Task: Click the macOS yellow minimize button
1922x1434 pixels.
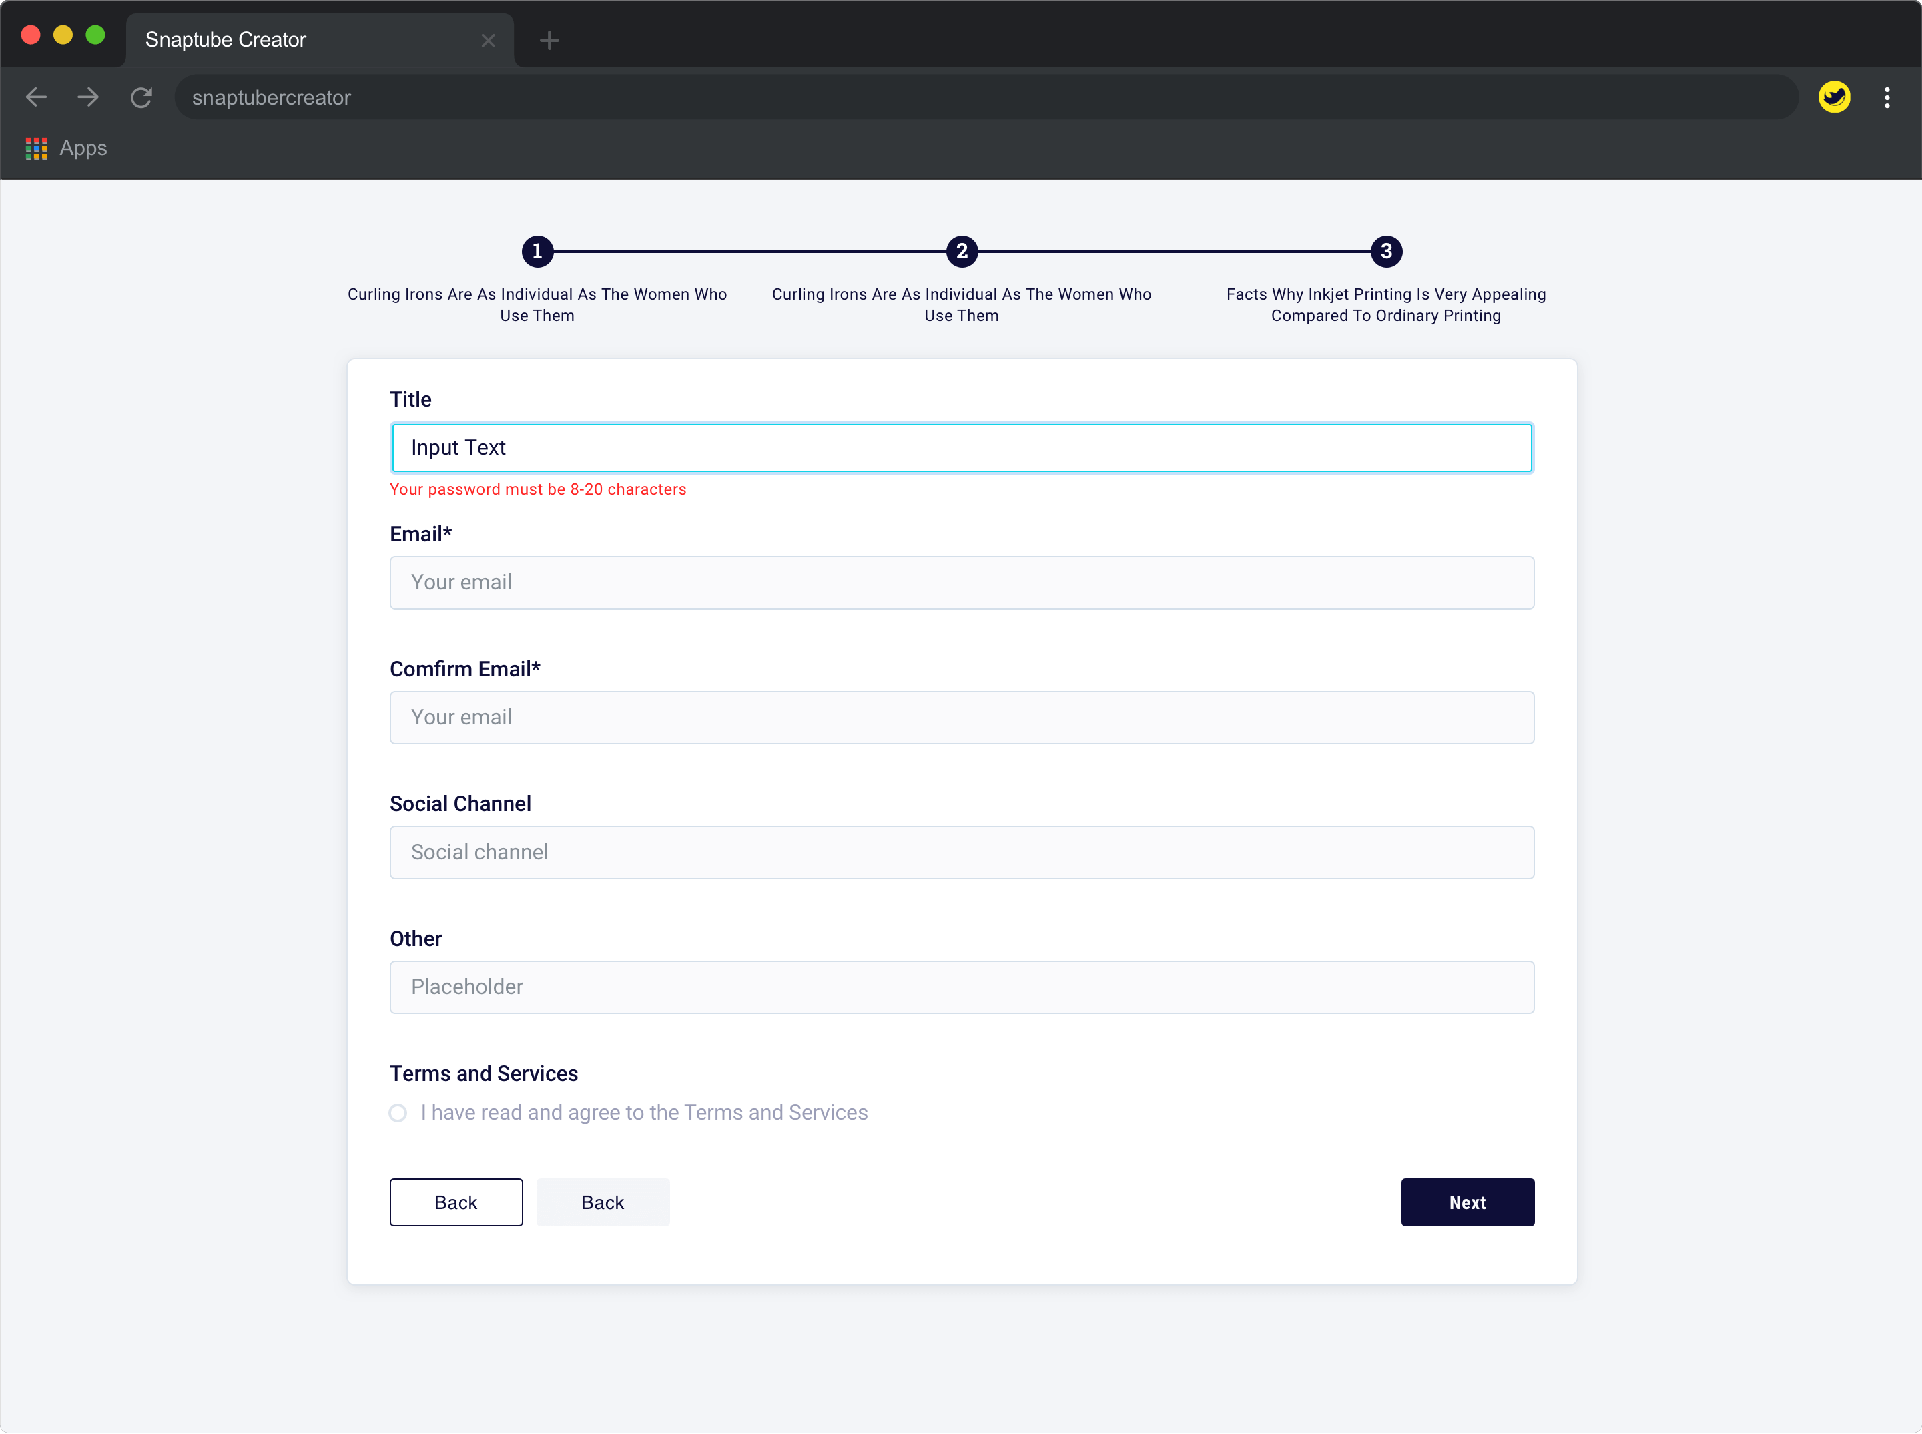Action: [63, 35]
